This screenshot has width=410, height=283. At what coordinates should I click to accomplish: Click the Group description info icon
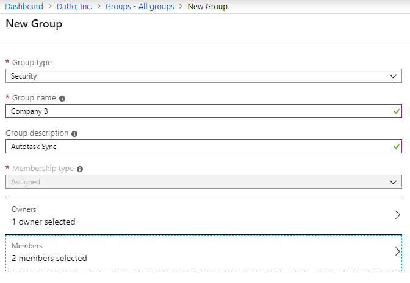pos(74,133)
